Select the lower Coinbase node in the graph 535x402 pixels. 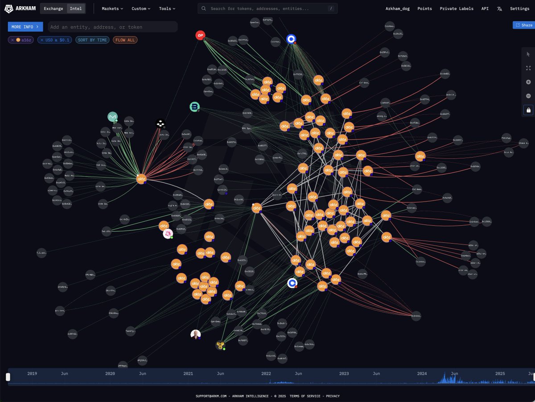[x=292, y=283]
